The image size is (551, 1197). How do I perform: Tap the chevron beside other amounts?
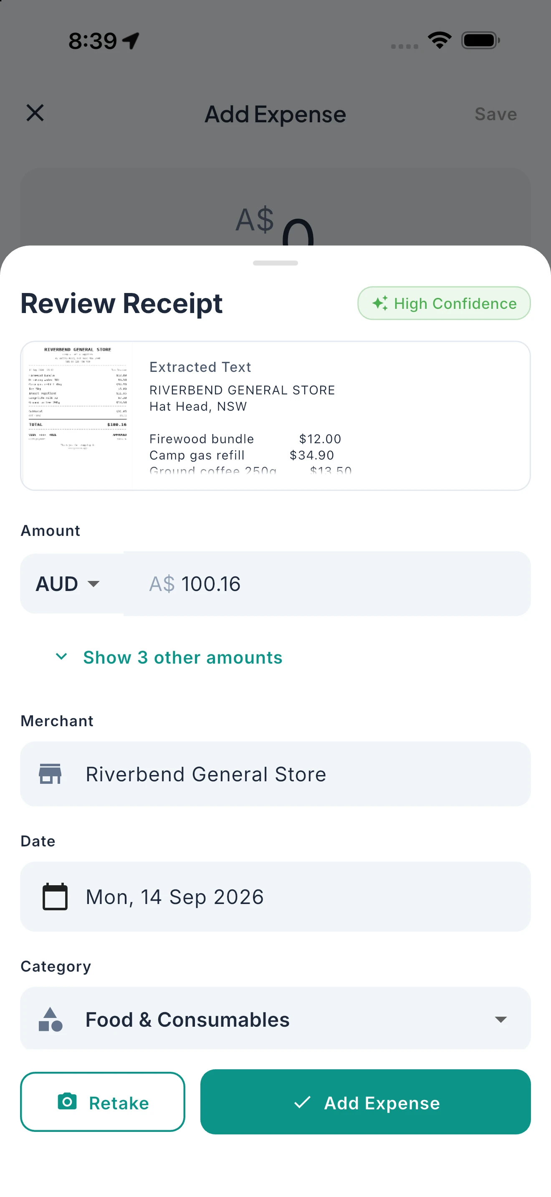point(61,656)
